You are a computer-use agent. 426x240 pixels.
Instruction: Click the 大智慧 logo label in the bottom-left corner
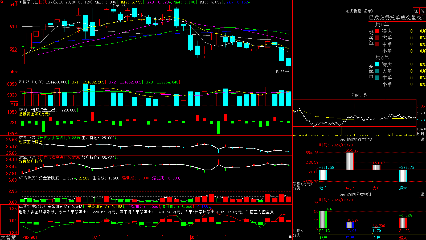click(8, 237)
